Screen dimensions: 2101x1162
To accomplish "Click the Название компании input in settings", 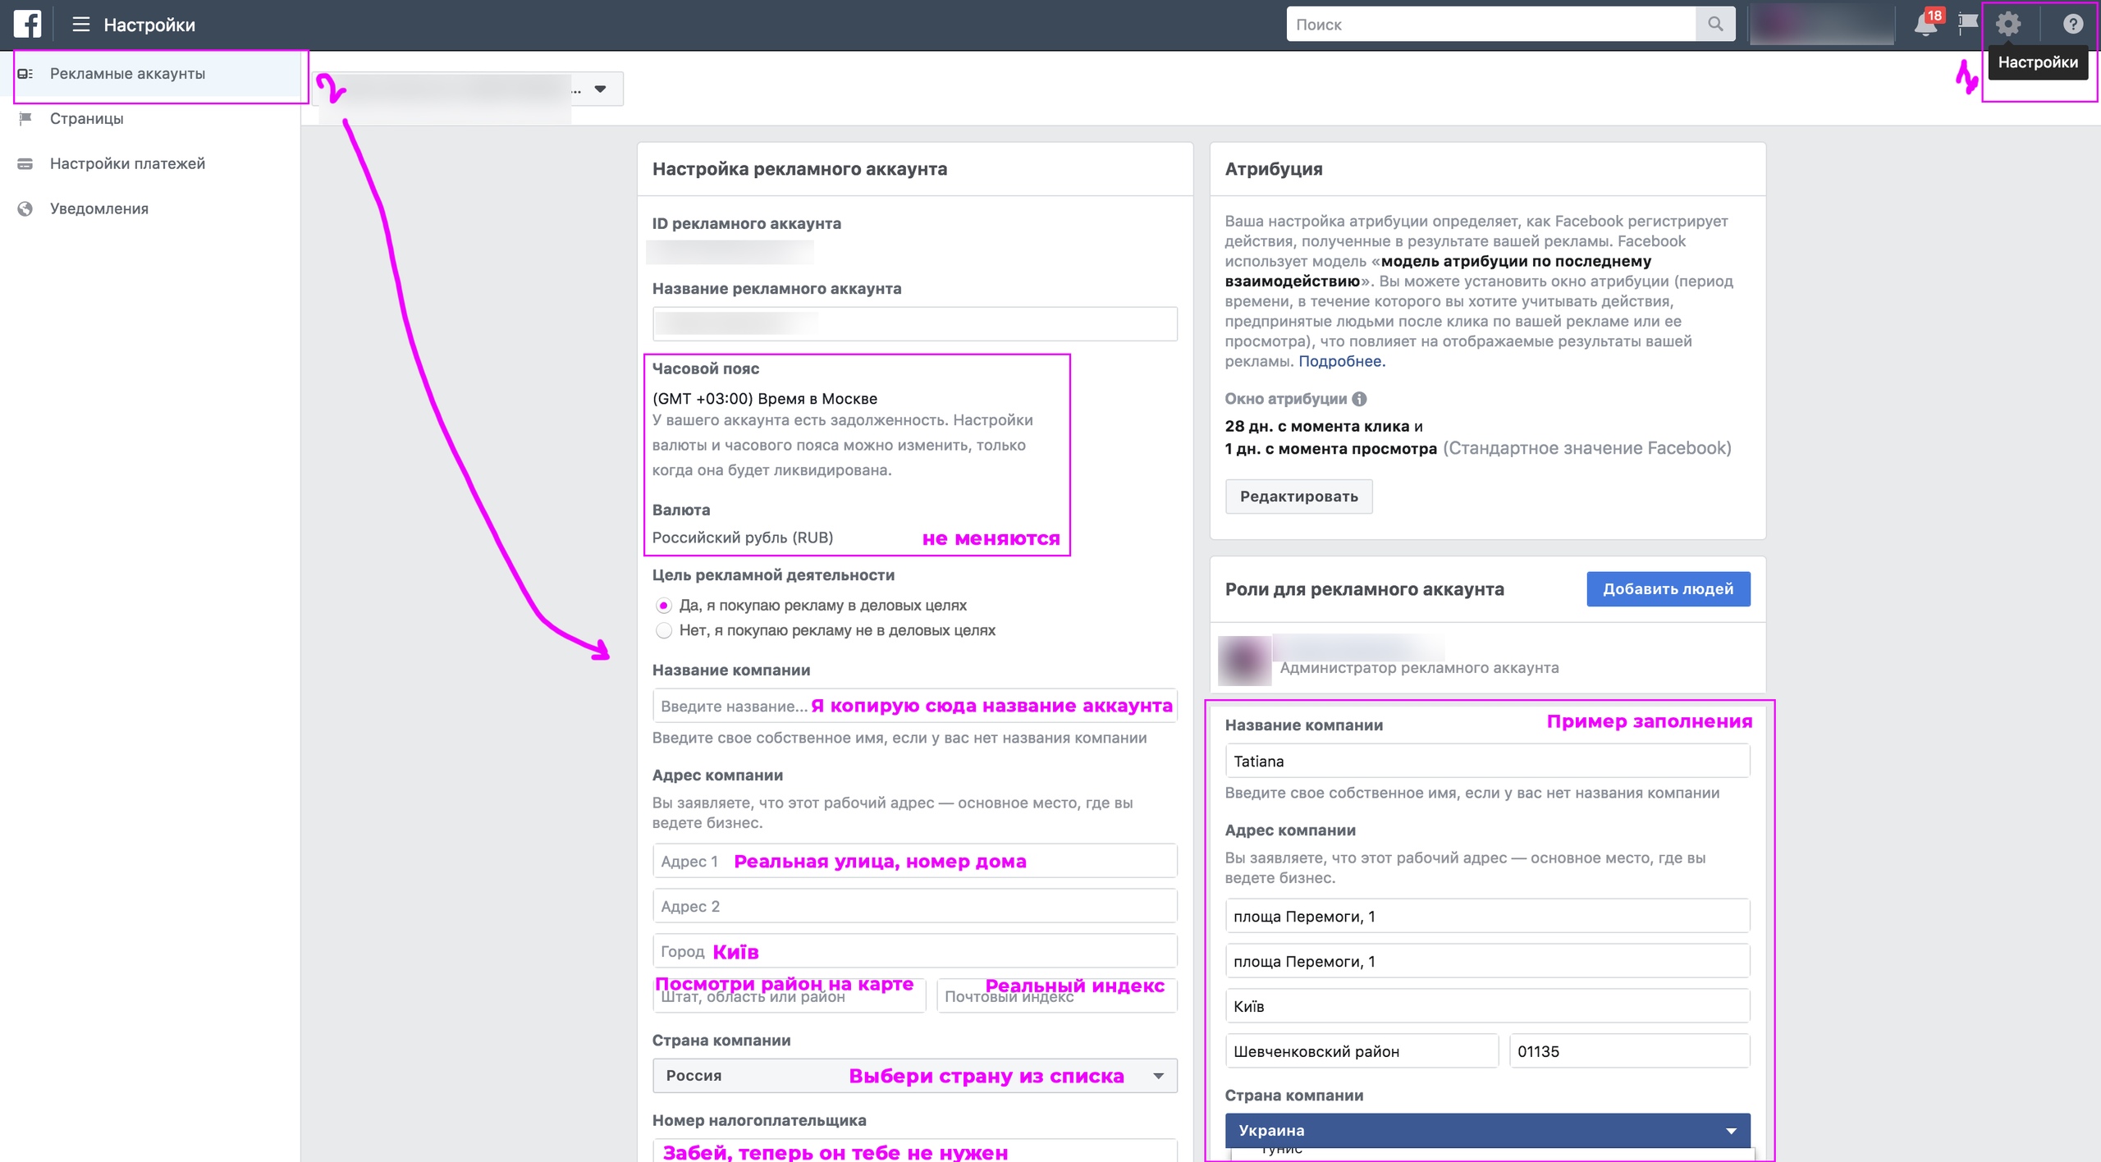I will pos(914,706).
